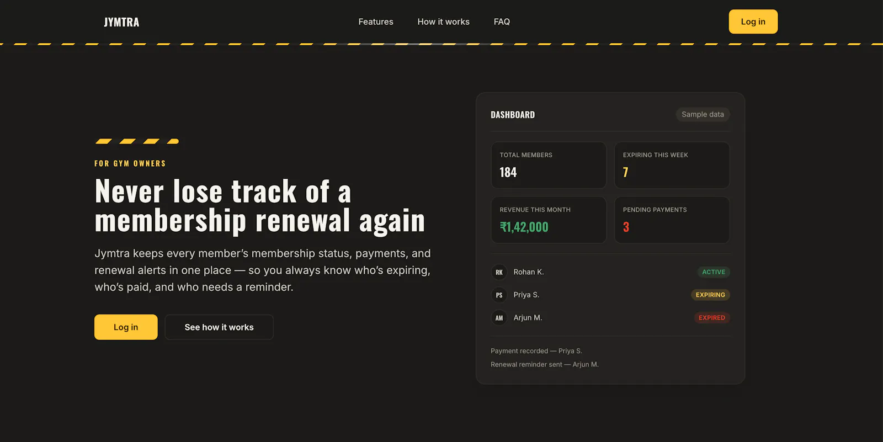Click the headline Never lose track of a membership renewal again
This screenshot has width=883, height=442.
coord(260,206)
